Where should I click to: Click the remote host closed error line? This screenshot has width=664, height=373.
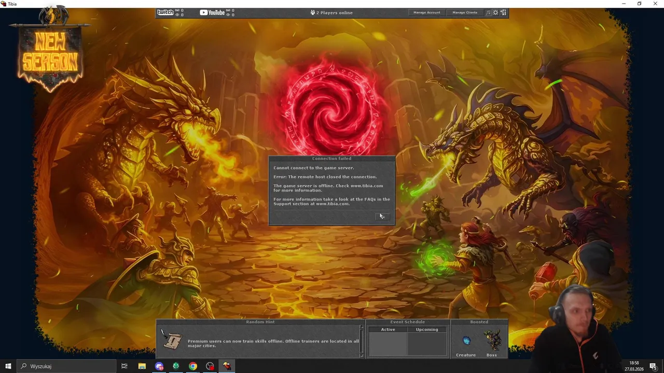pos(325,177)
